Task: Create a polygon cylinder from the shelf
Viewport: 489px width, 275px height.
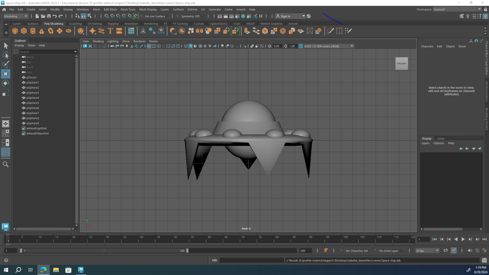Action: tap(33, 31)
